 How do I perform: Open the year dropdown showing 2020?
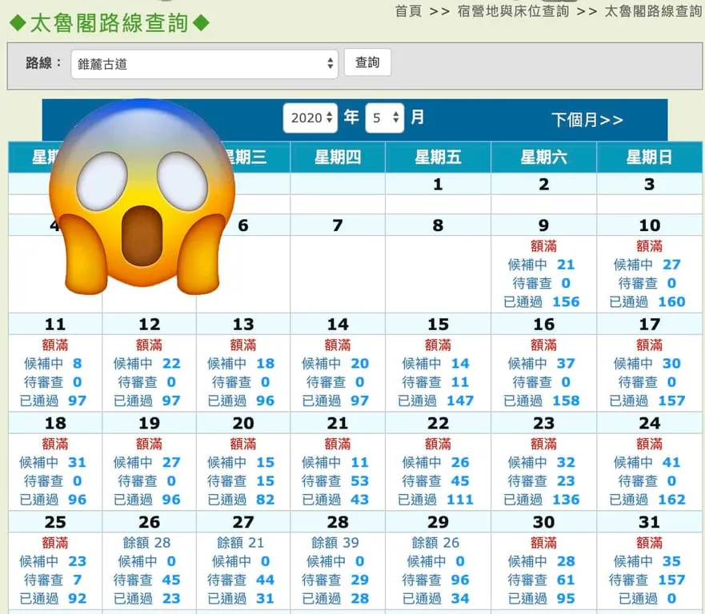point(310,118)
